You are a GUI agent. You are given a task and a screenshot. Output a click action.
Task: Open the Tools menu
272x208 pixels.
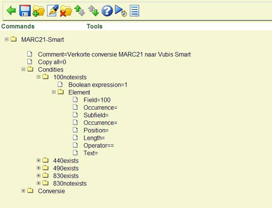[94, 26]
